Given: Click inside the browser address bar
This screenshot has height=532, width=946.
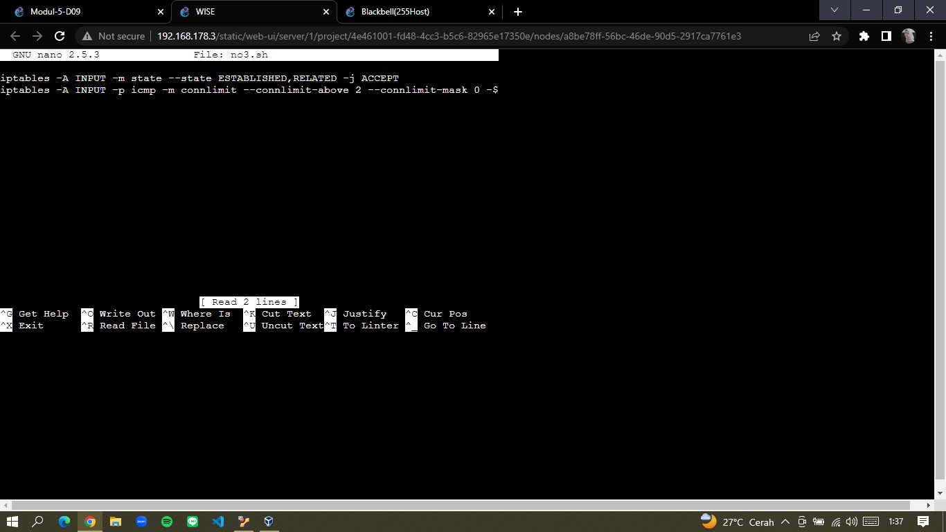Looking at the screenshot, I should coord(416,36).
